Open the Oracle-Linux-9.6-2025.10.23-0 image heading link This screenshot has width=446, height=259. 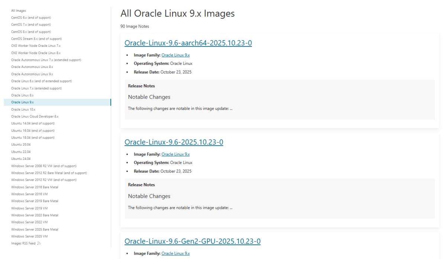tap(174, 142)
